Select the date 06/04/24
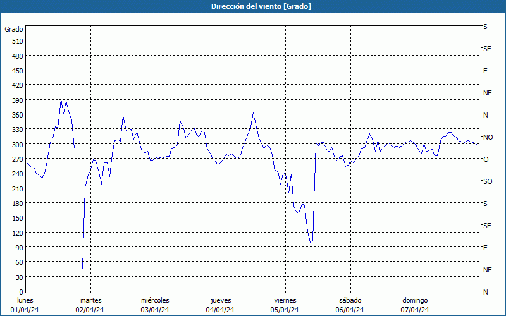The width and height of the screenshot is (506, 316). 350,310
